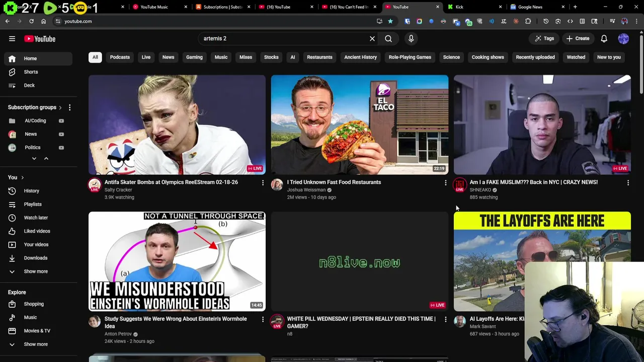Select the Gaming filter chip
Viewport: 644px width, 362px height.
point(194,57)
